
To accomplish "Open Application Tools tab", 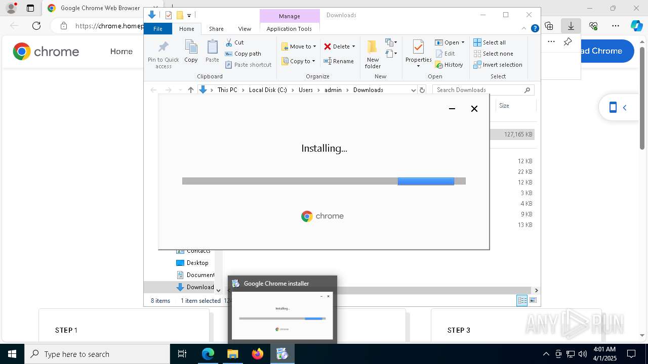I will (289, 29).
